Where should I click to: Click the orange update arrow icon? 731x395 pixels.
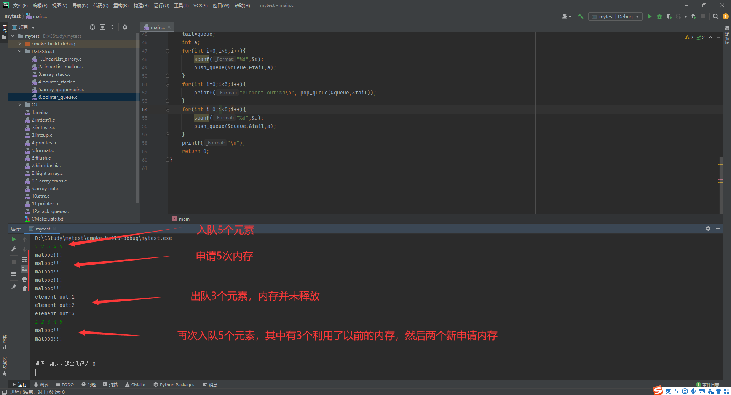coord(726,16)
